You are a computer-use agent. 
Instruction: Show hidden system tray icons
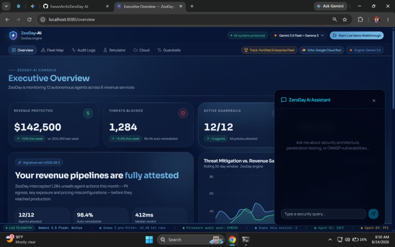pyautogui.click(x=330, y=240)
